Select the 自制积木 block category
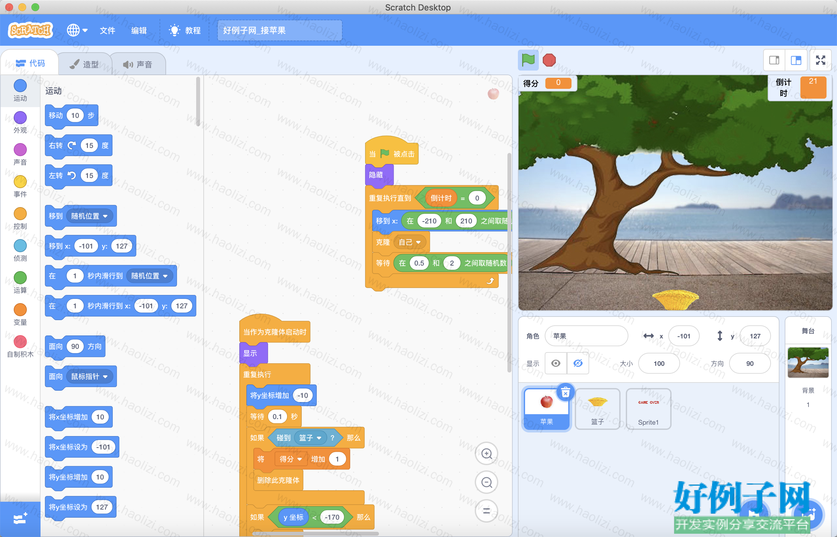Image resolution: width=837 pixels, height=537 pixels. click(x=20, y=347)
